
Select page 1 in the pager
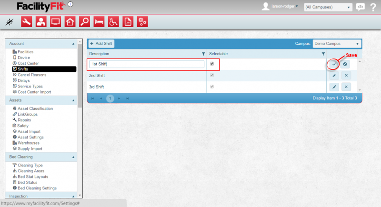pyautogui.click(x=110, y=99)
